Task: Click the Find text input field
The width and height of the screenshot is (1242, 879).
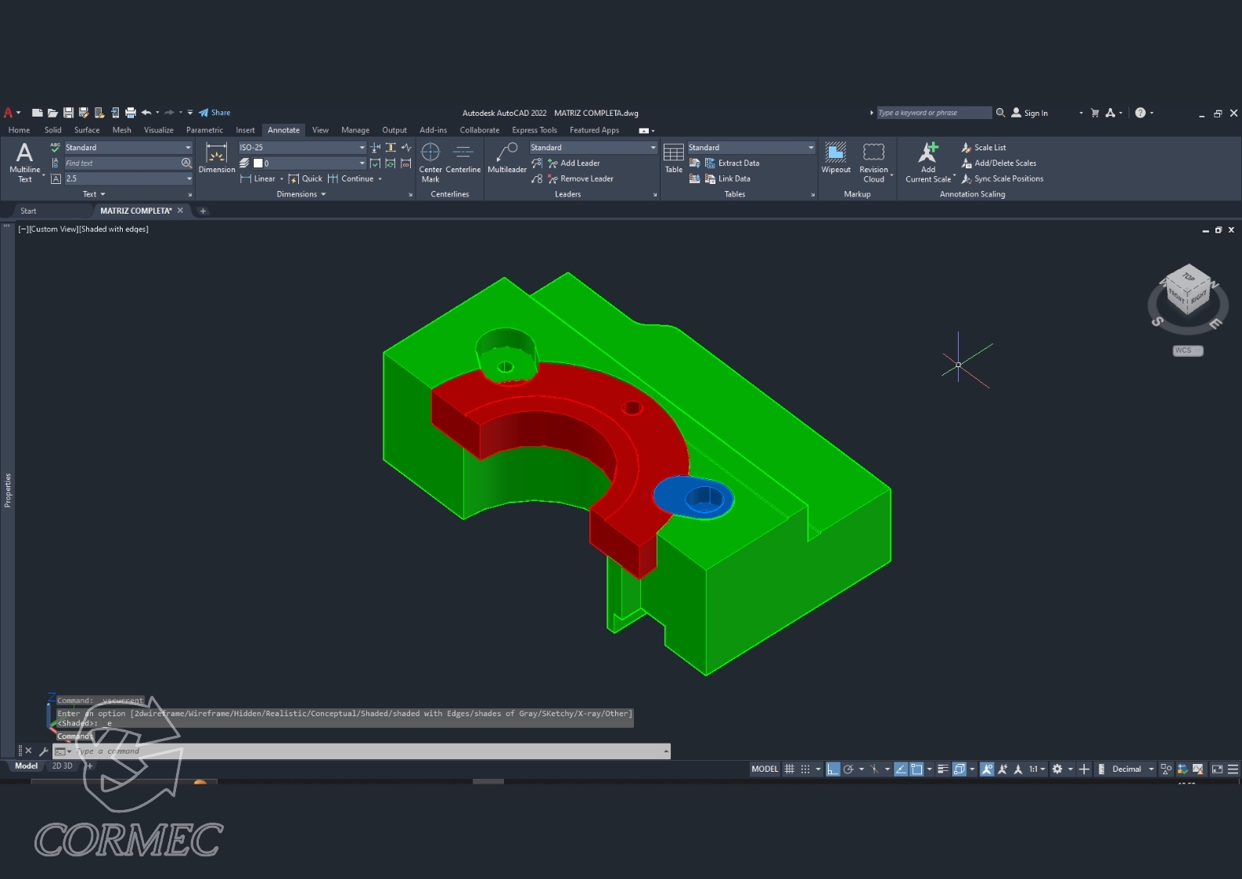Action: (121, 163)
